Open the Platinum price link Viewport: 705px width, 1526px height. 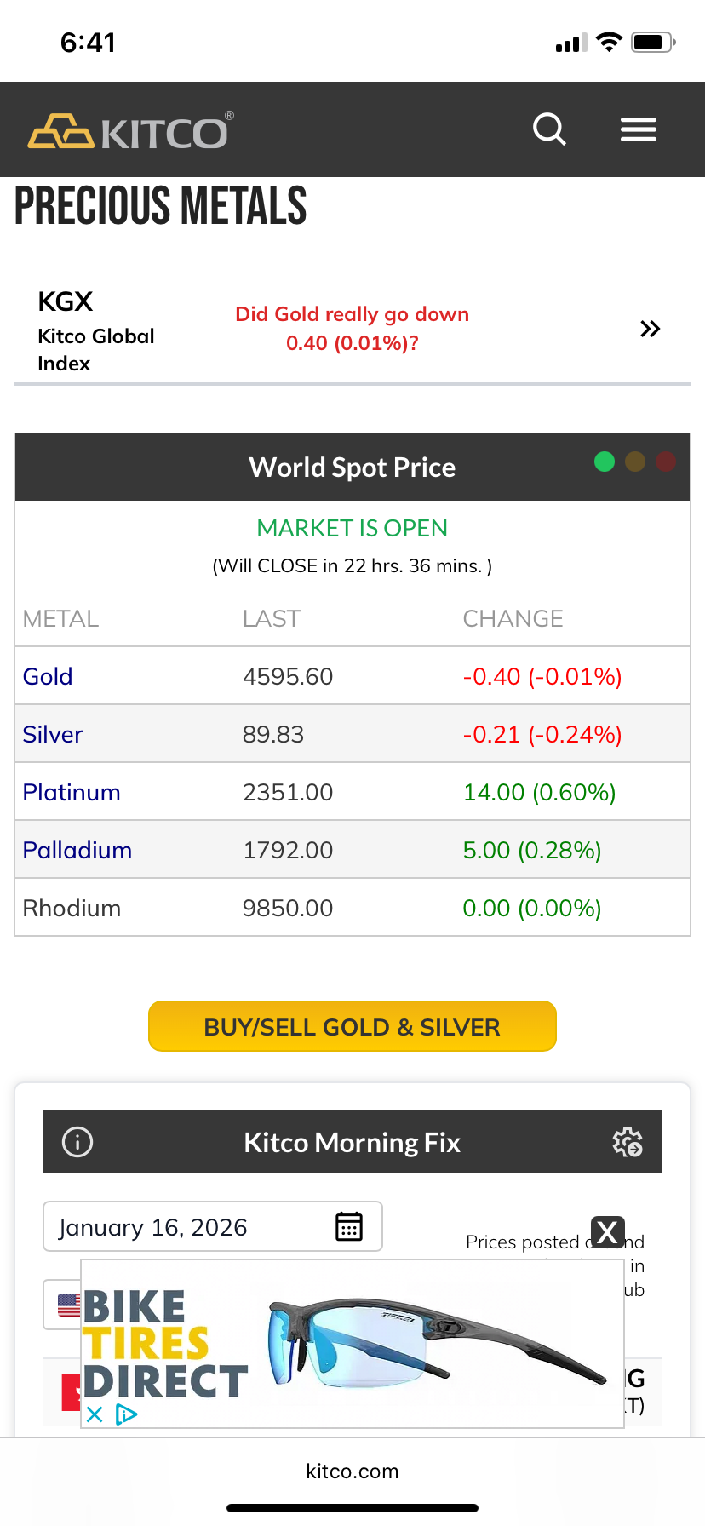(x=72, y=792)
